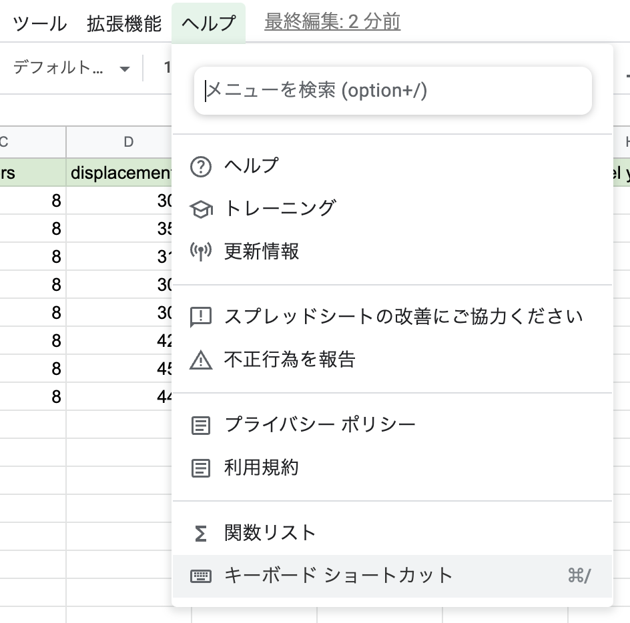Focus the メニューを検索 search field
The width and height of the screenshot is (630, 623).
click(392, 91)
